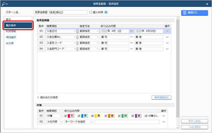Click the 最後 field for 入金部門コード
The width and height of the screenshot is (212, 133).
(x=149, y=49)
